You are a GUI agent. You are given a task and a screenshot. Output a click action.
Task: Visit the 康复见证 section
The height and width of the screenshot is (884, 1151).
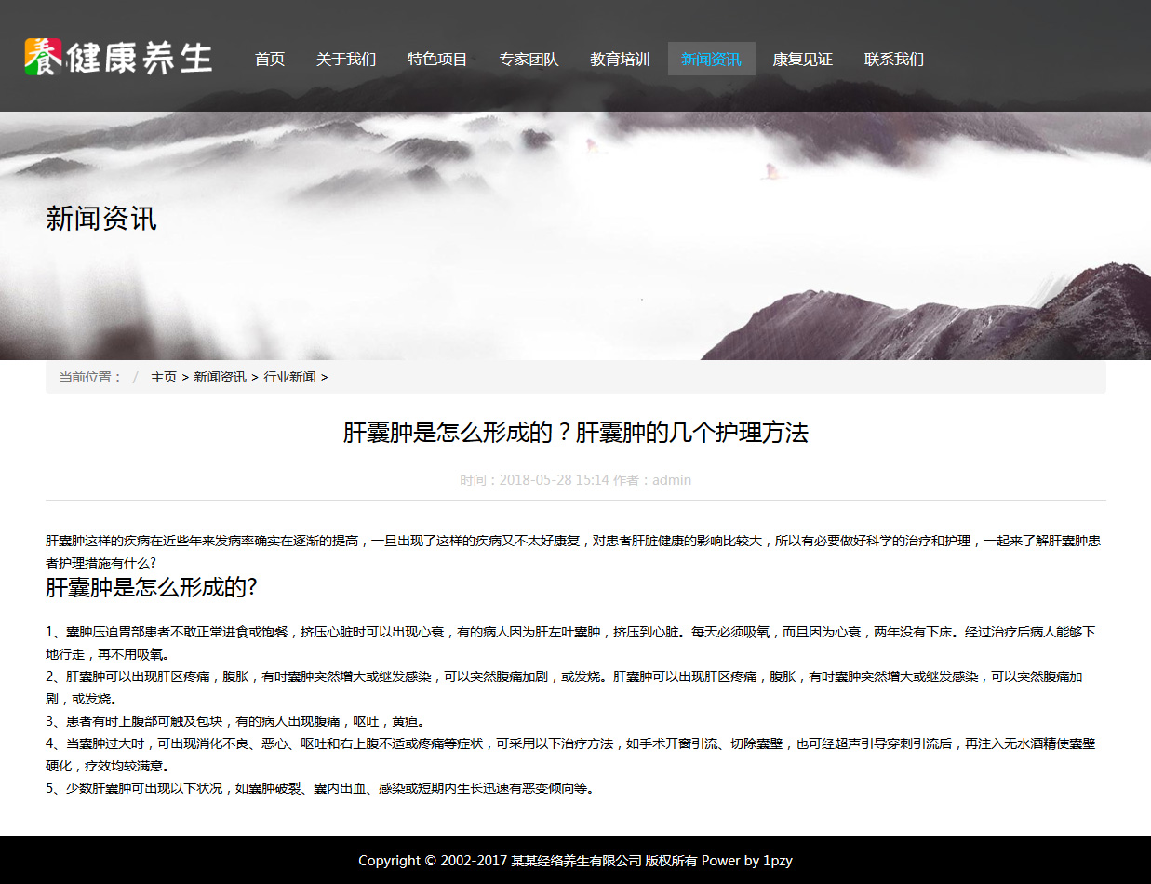tap(802, 60)
